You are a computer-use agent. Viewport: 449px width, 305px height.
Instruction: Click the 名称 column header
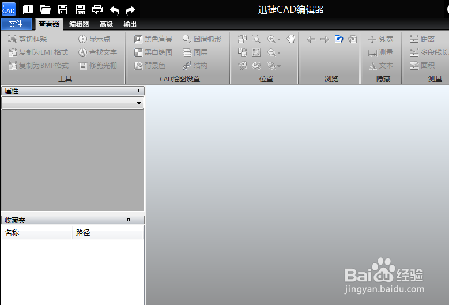[x=37, y=232]
